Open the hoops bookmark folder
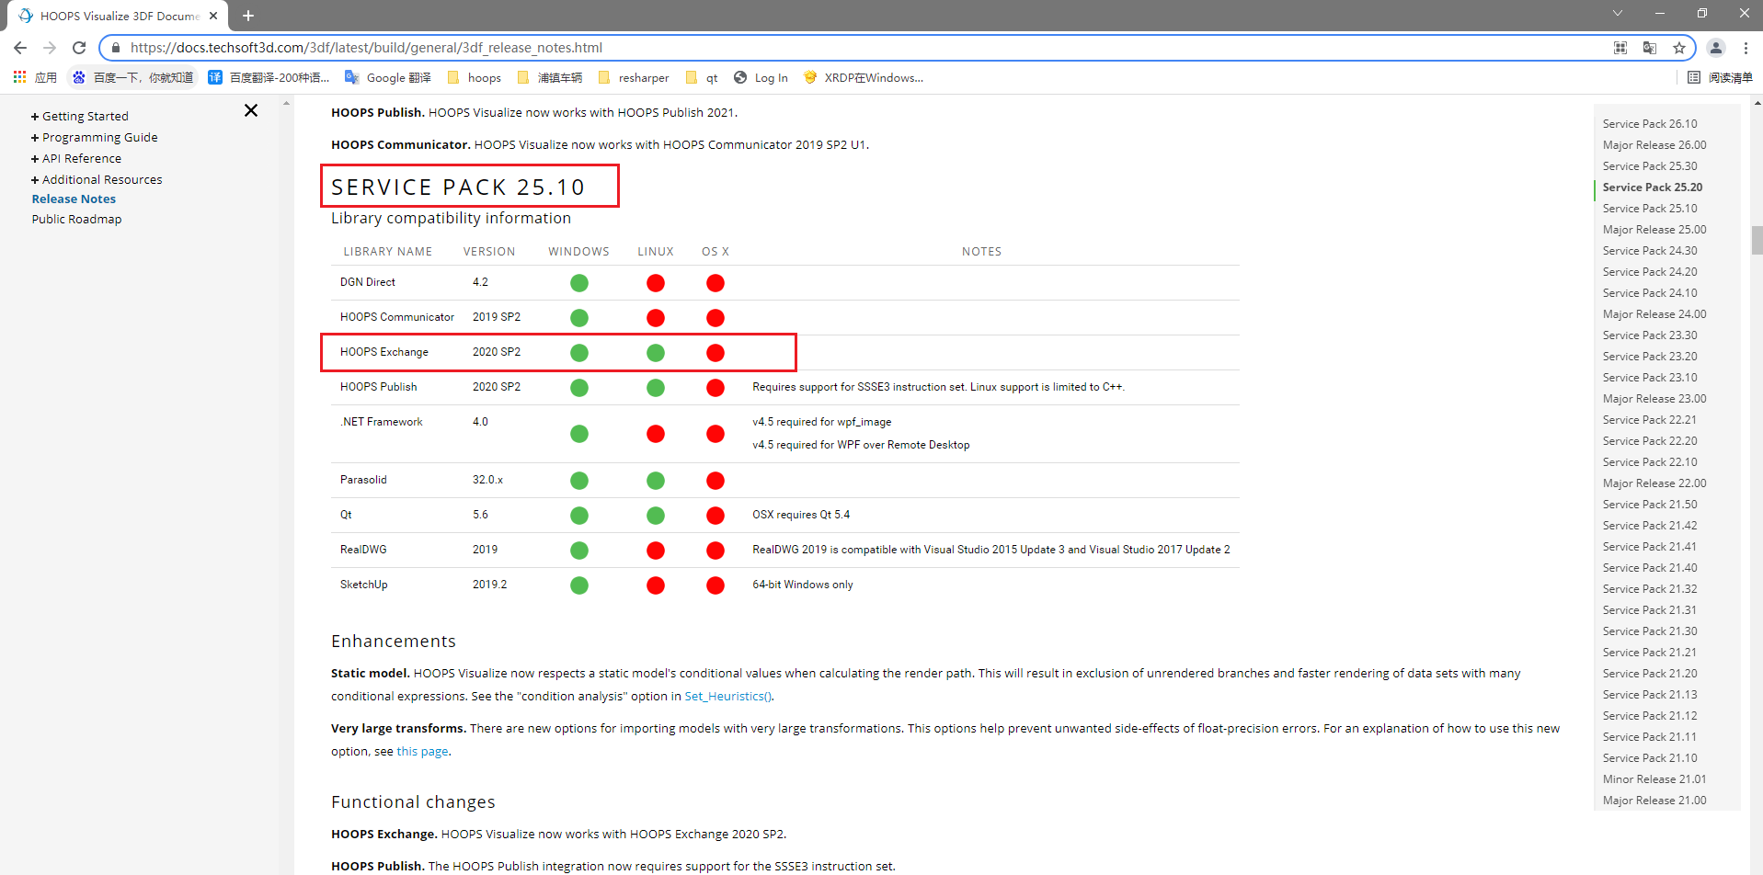 click(x=475, y=78)
